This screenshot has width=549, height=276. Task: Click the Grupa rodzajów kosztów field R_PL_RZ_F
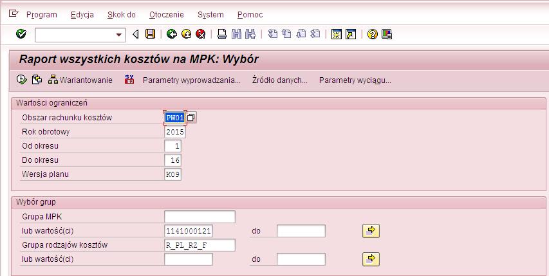200,245
